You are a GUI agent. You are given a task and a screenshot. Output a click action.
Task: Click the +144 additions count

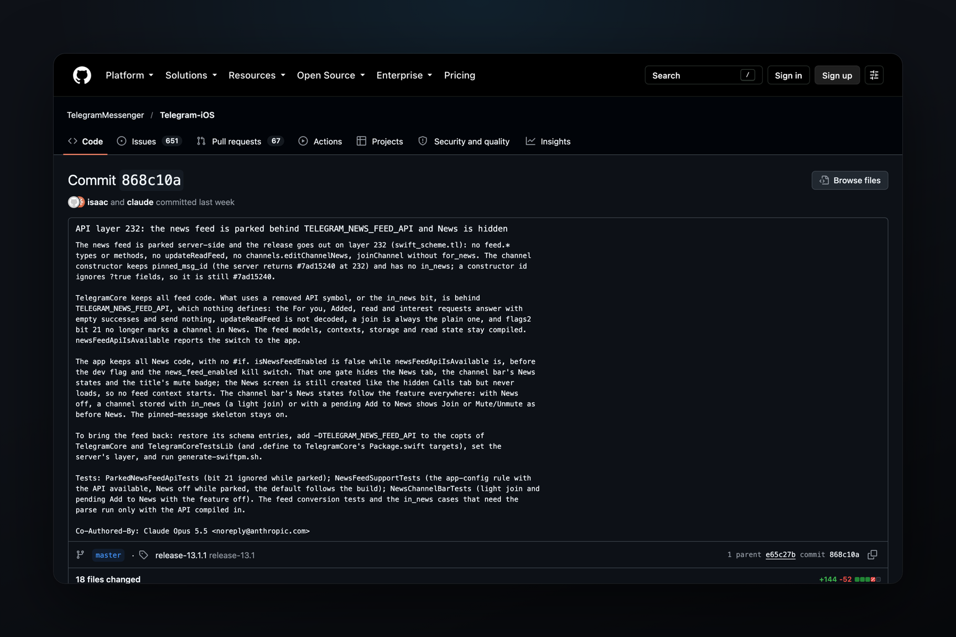(x=828, y=579)
